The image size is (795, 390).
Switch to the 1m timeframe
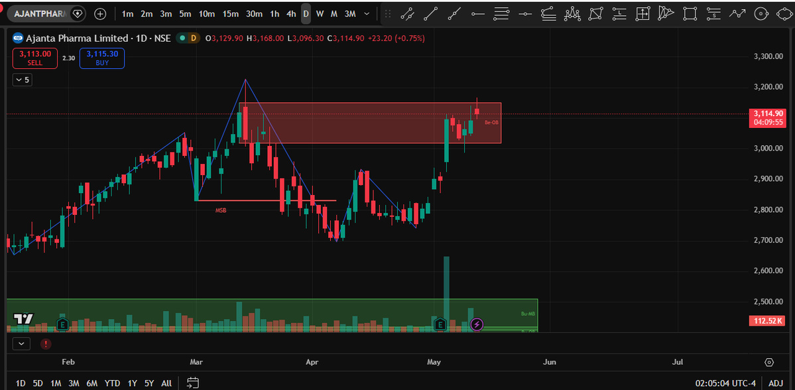127,14
